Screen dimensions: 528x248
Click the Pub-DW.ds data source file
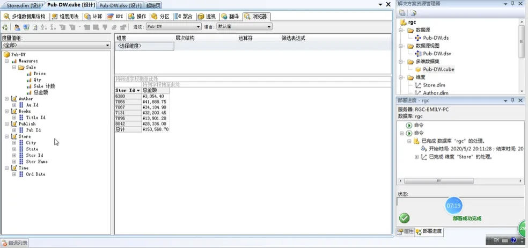[x=436, y=38]
